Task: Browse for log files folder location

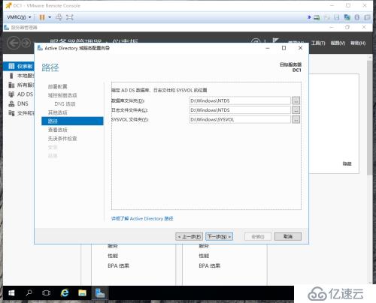Action: (x=296, y=110)
